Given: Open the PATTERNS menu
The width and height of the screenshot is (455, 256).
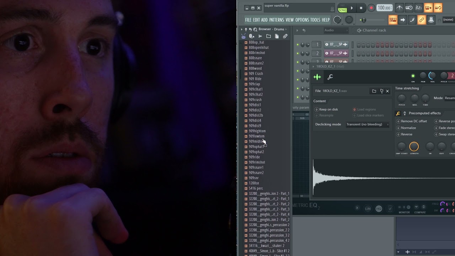Looking at the screenshot, I should tap(277, 20).
